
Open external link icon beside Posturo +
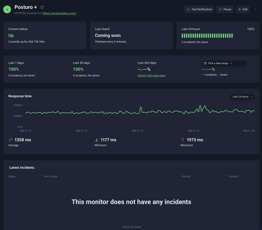tap(42, 7)
